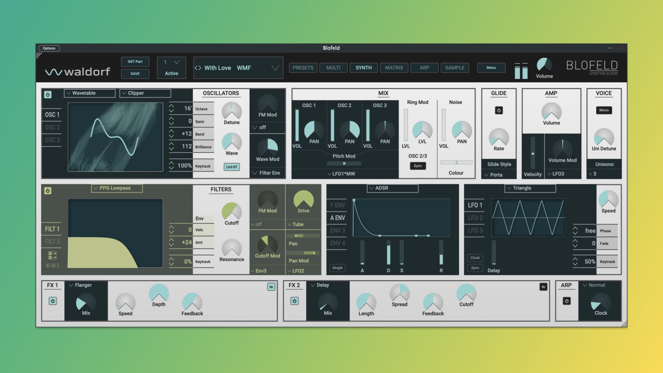Click the Sync icon under OSC 2/3

click(x=418, y=166)
